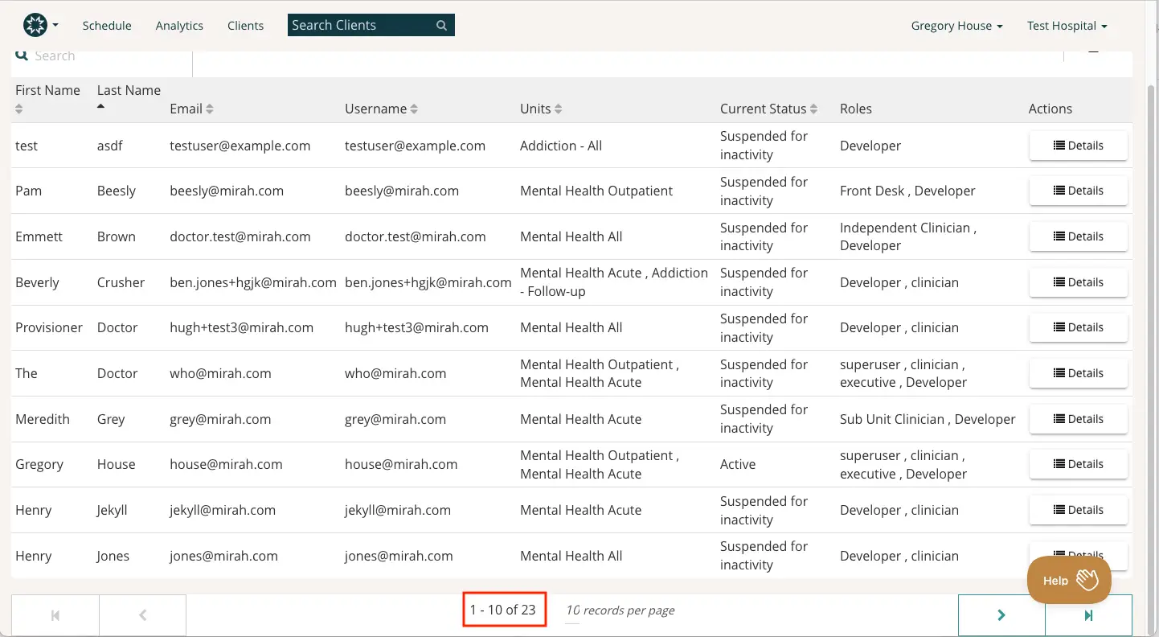Image resolution: width=1159 pixels, height=637 pixels.
Task: Click the magnifier icon in the table search bar
Action: pos(22,55)
